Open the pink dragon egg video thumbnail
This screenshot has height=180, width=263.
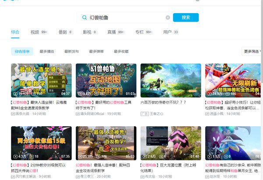pyautogui.click(x=171, y=143)
